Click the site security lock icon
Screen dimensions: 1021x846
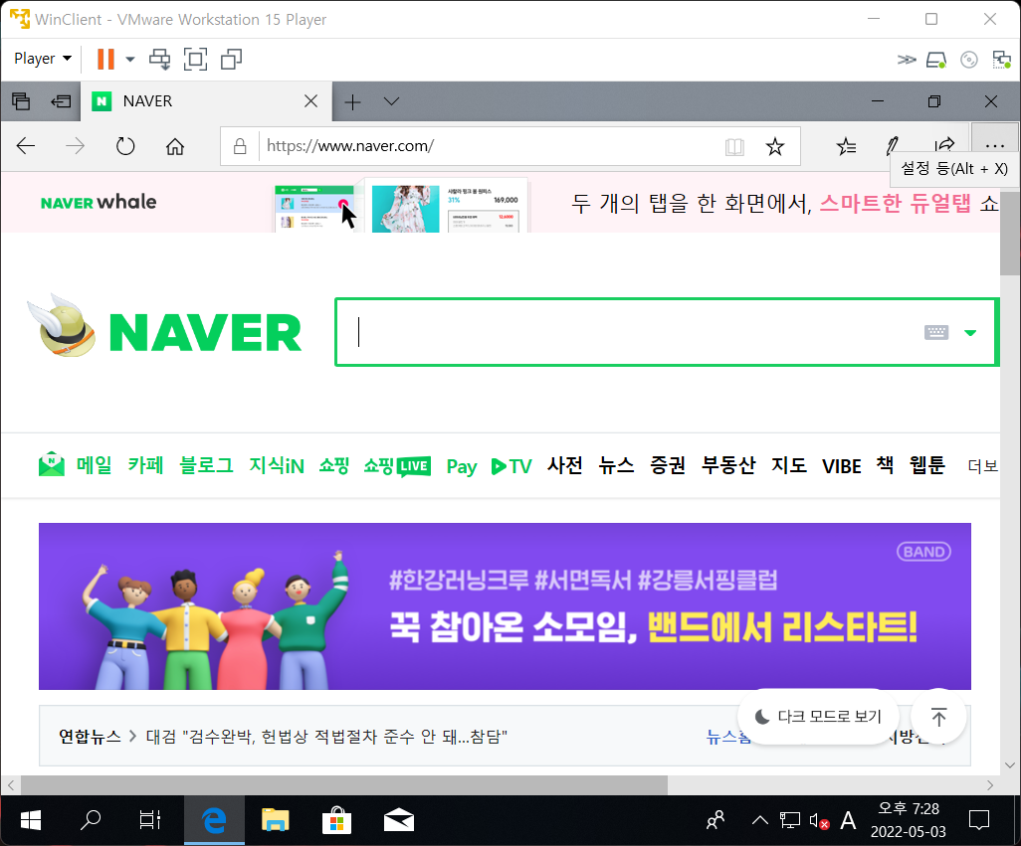click(240, 146)
